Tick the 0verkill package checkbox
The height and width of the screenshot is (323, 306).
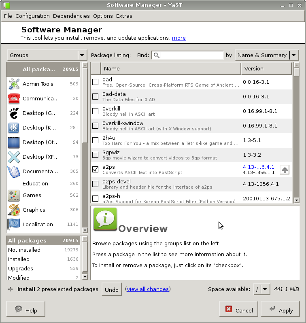point(96,111)
